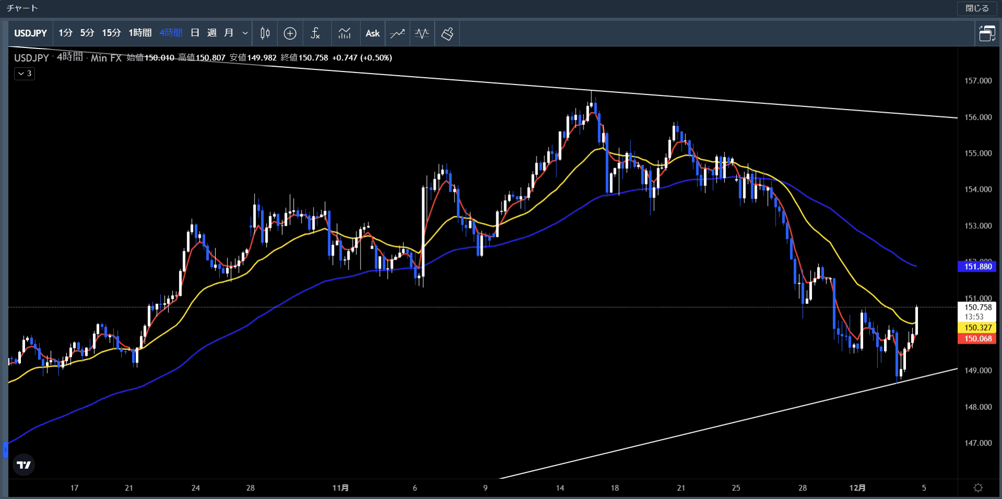Open the candlestick chart type selector
This screenshot has width=1002, height=499.
tap(265, 33)
